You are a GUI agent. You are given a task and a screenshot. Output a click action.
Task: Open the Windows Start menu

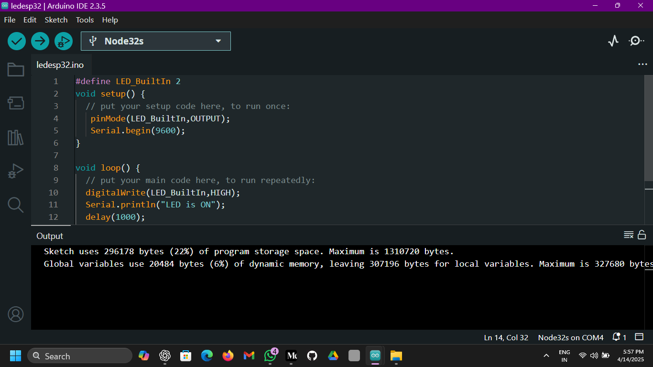[16, 356]
